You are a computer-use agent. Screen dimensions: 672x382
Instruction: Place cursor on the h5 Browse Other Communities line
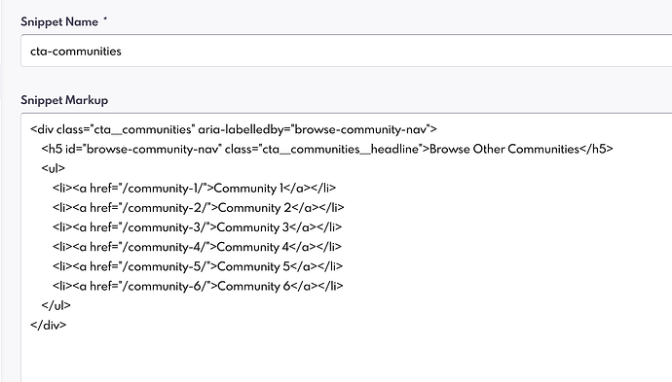click(327, 149)
